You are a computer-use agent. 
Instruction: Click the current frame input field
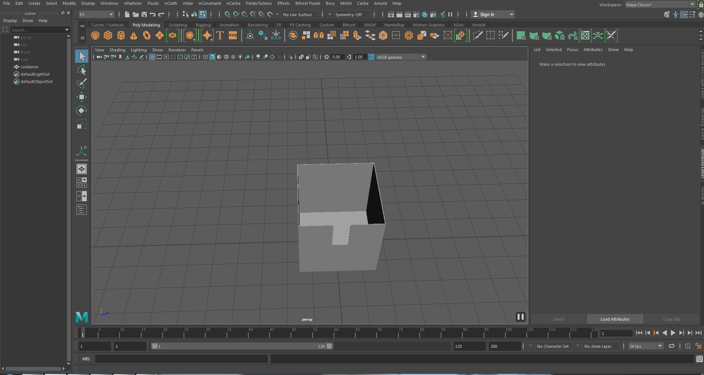(x=616, y=333)
